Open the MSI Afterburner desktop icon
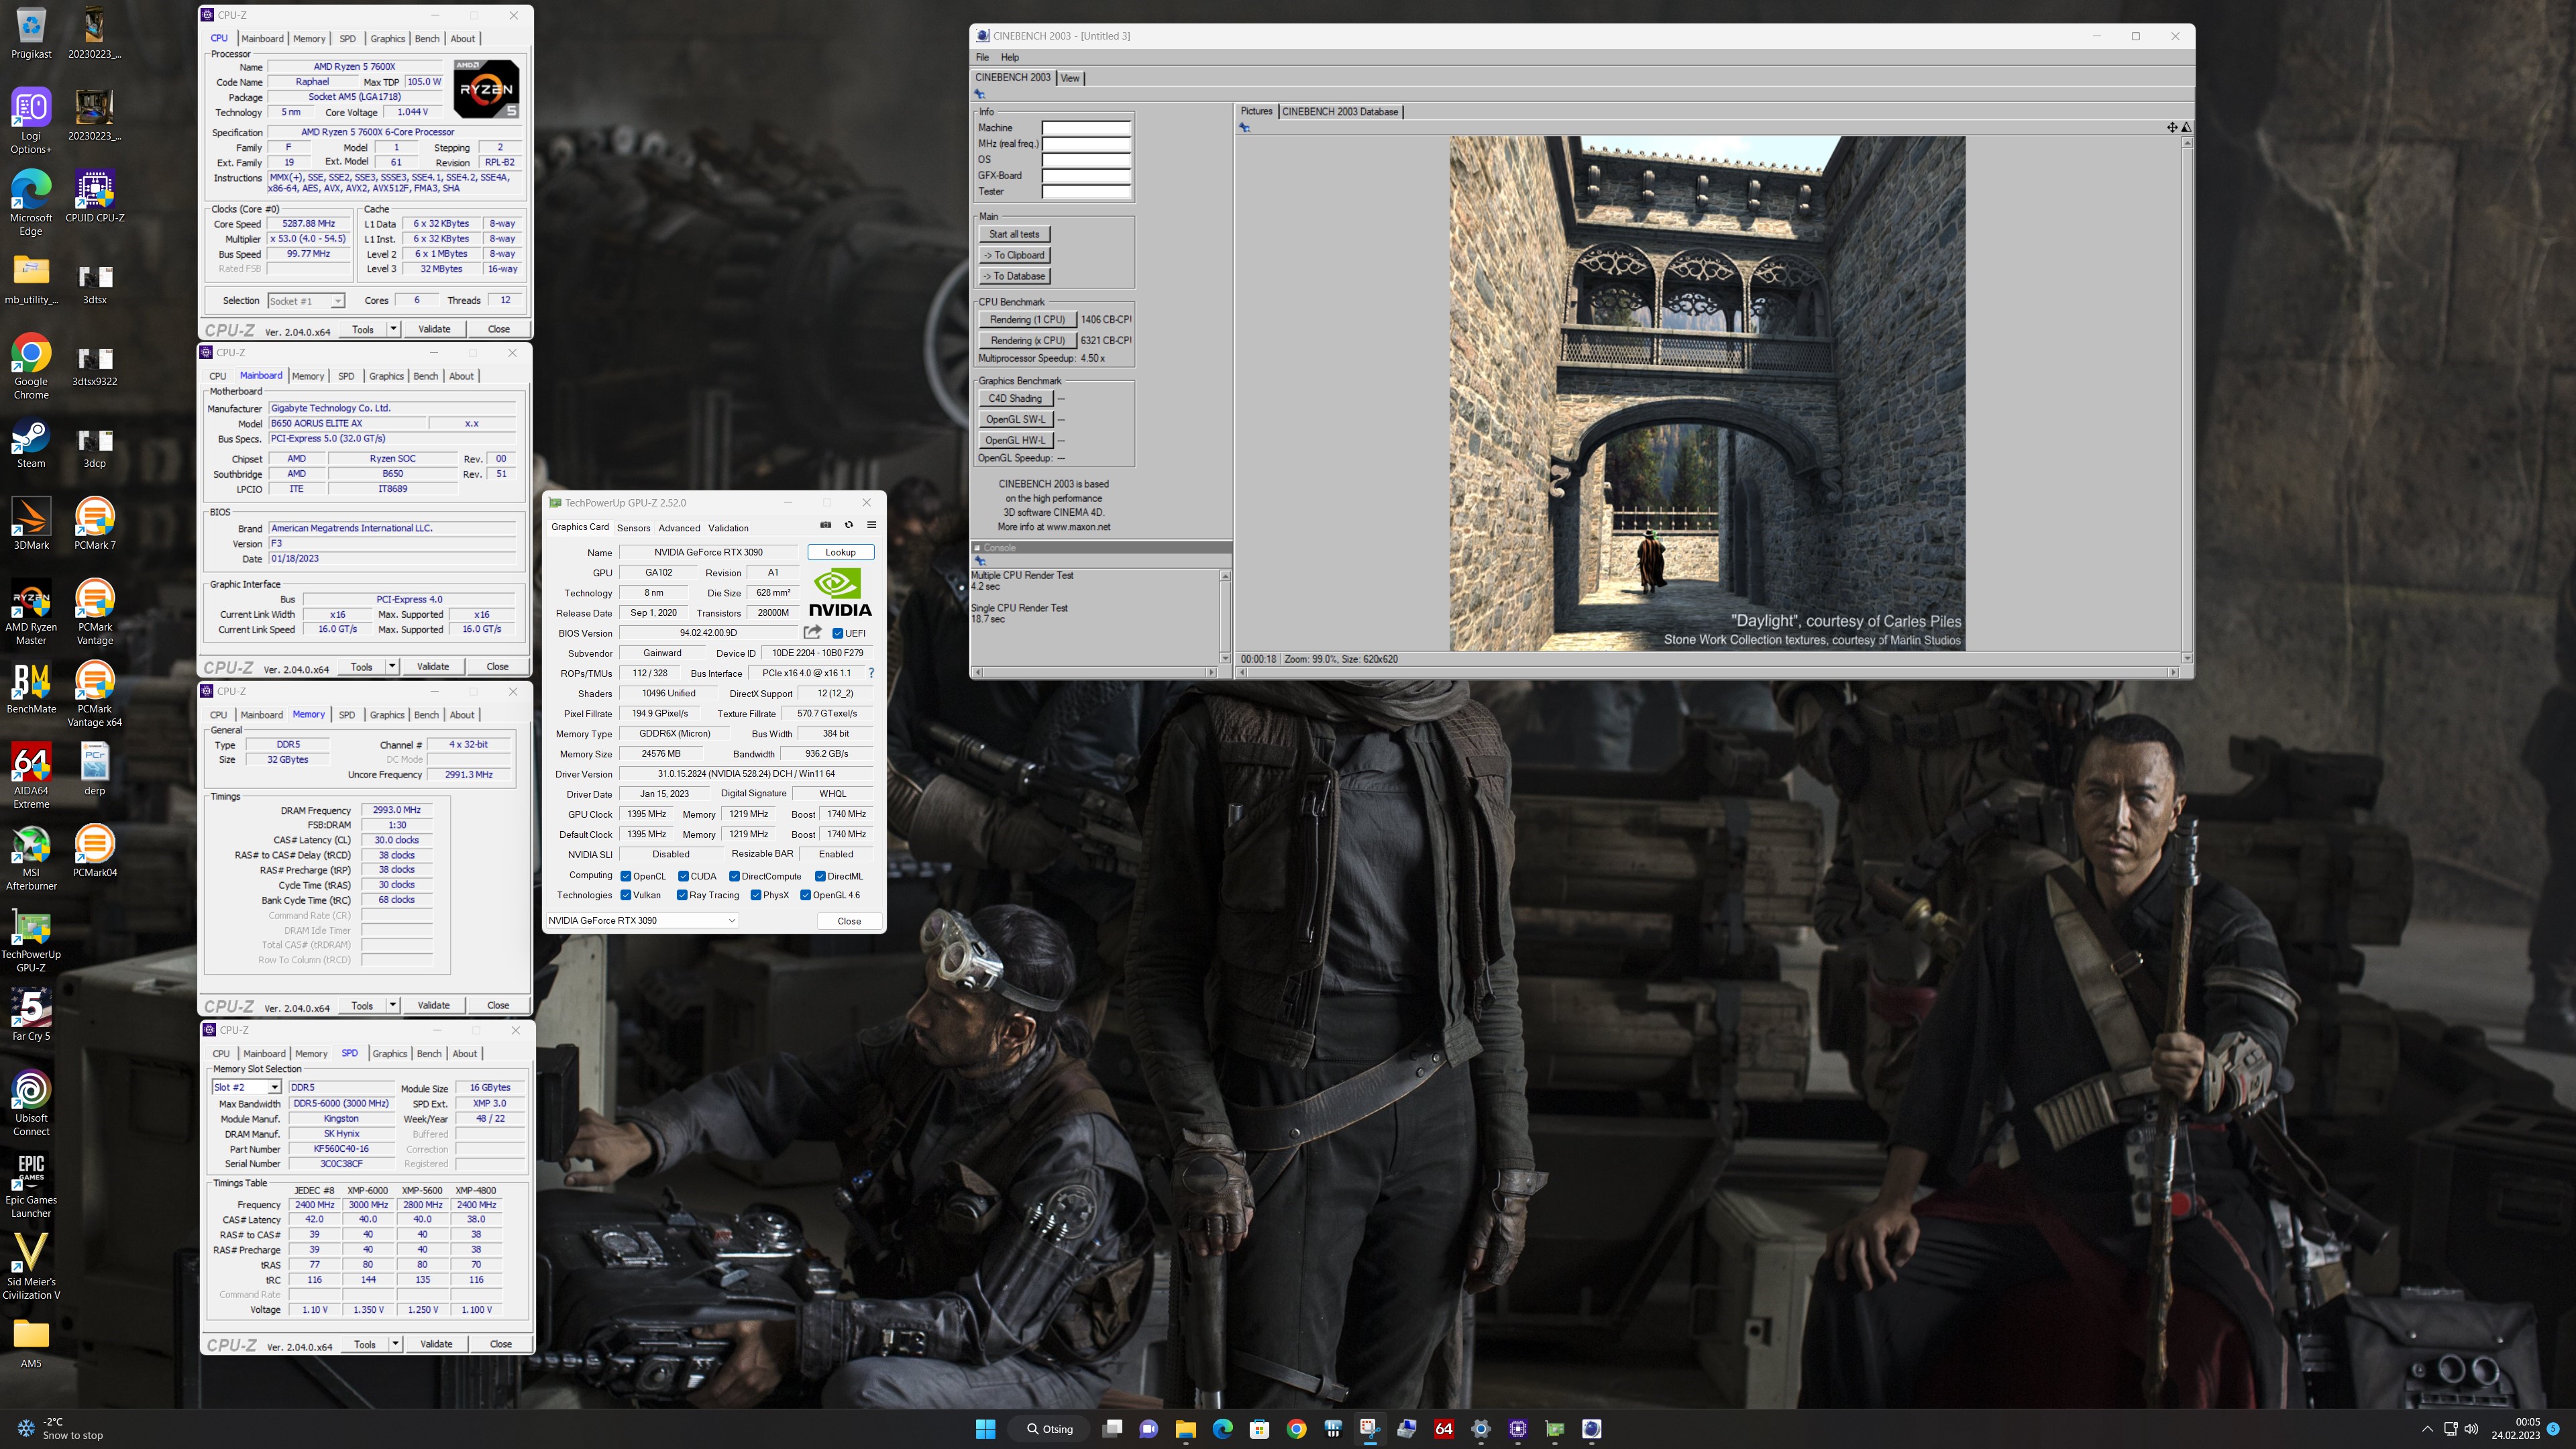The height and width of the screenshot is (1449, 2576). click(x=31, y=859)
